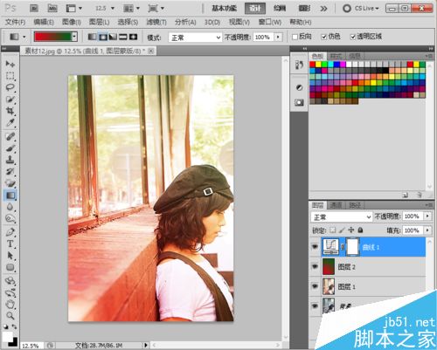The height and width of the screenshot is (350, 437).
Task: Enable the 反向 reverse checkbox
Action: point(295,37)
